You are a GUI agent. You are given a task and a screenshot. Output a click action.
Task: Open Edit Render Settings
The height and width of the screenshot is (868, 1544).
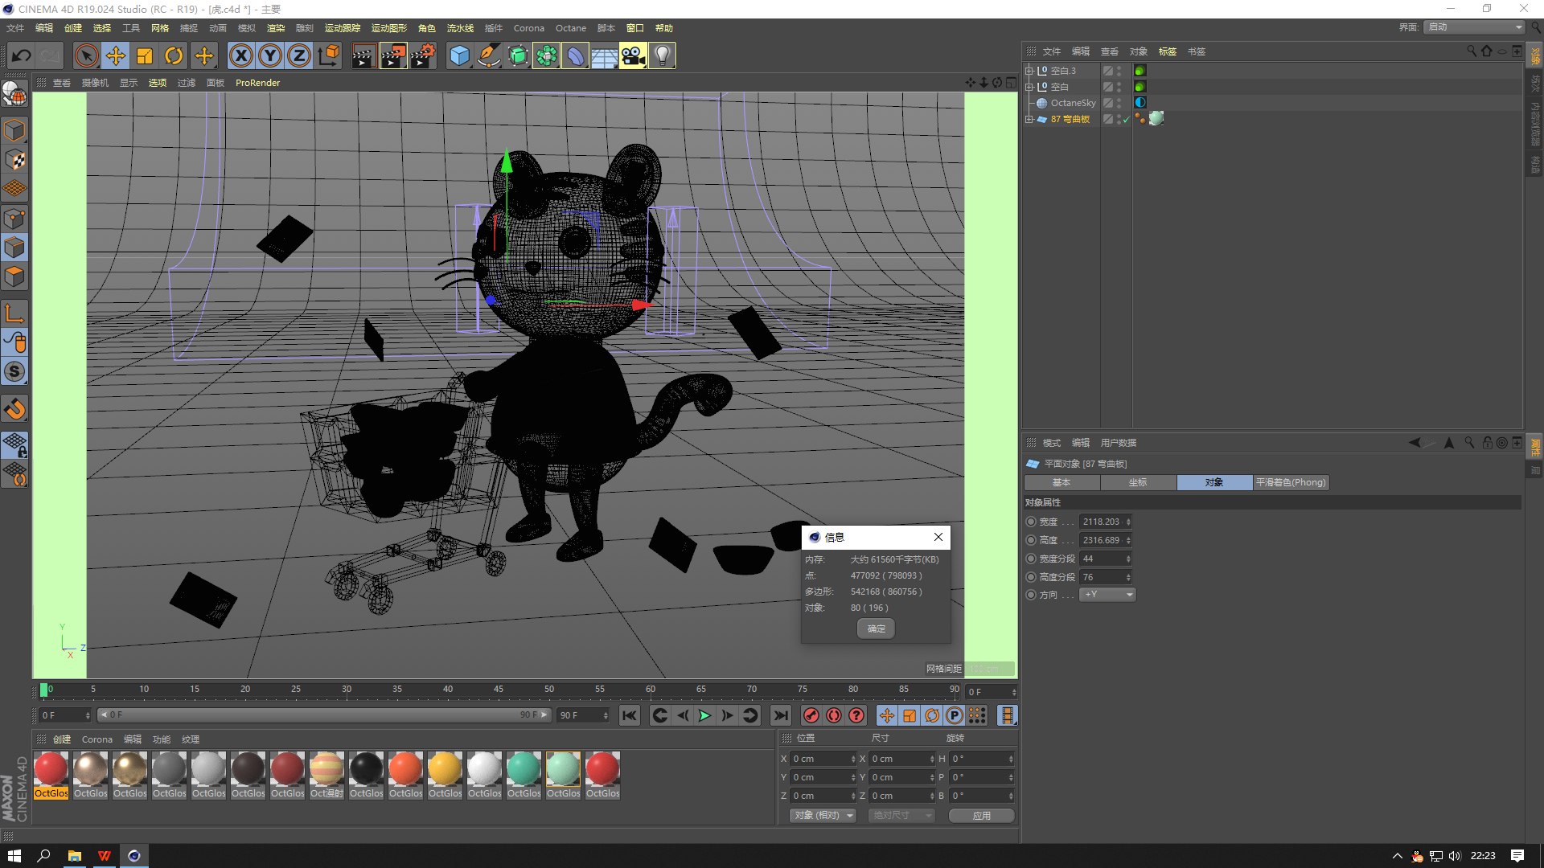click(x=423, y=55)
